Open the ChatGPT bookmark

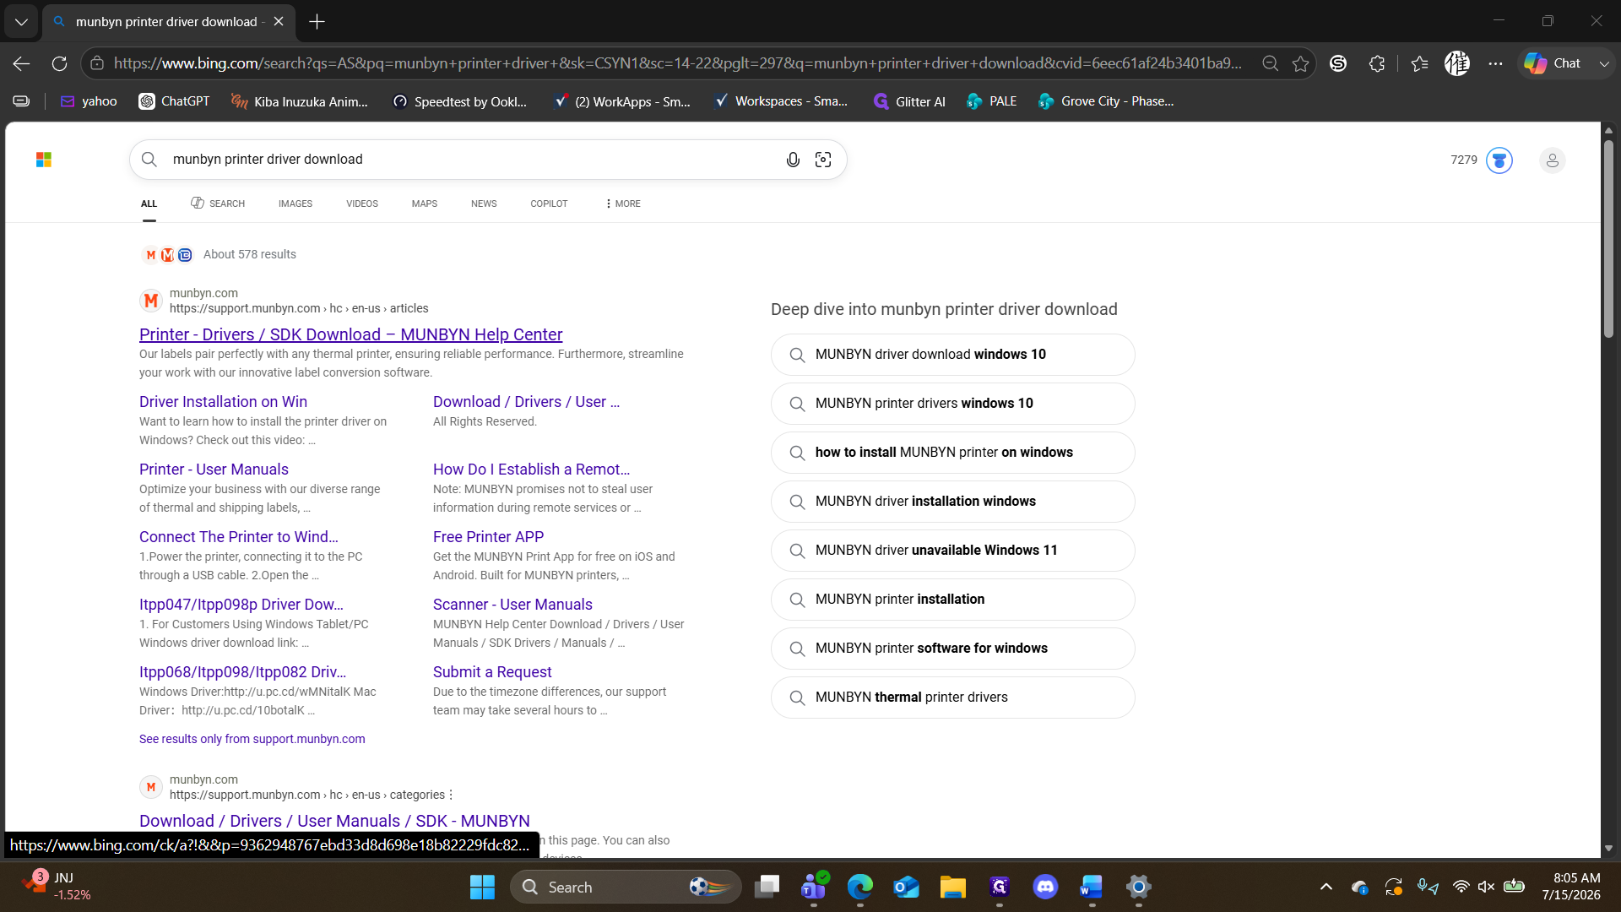[x=174, y=101]
